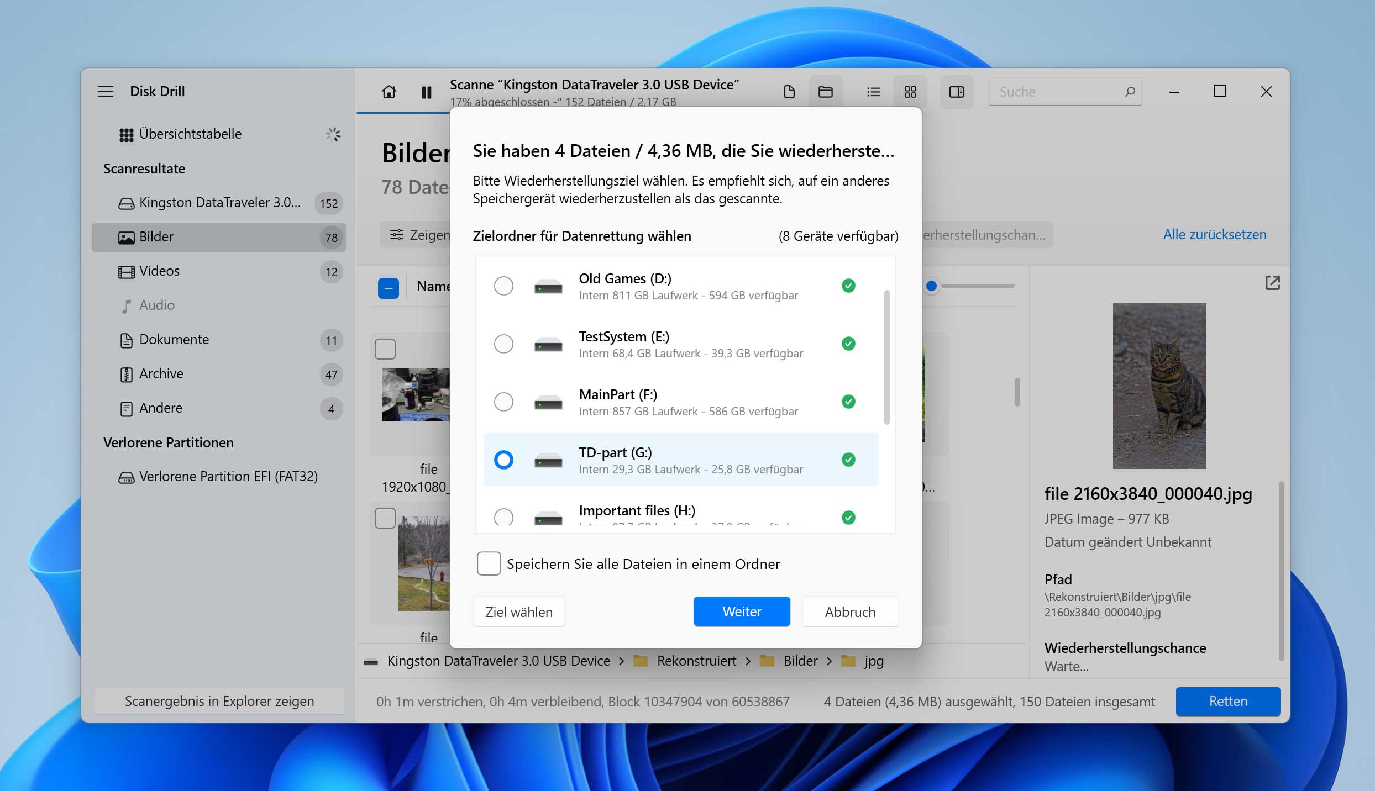Go to the home screen icon
Screen dimensions: 1375x791
pyautogui.click(x=389, y=92)
